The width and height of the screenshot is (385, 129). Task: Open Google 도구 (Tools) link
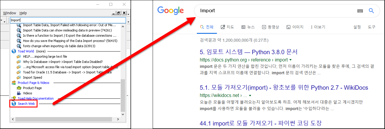(x=372, y=27)
